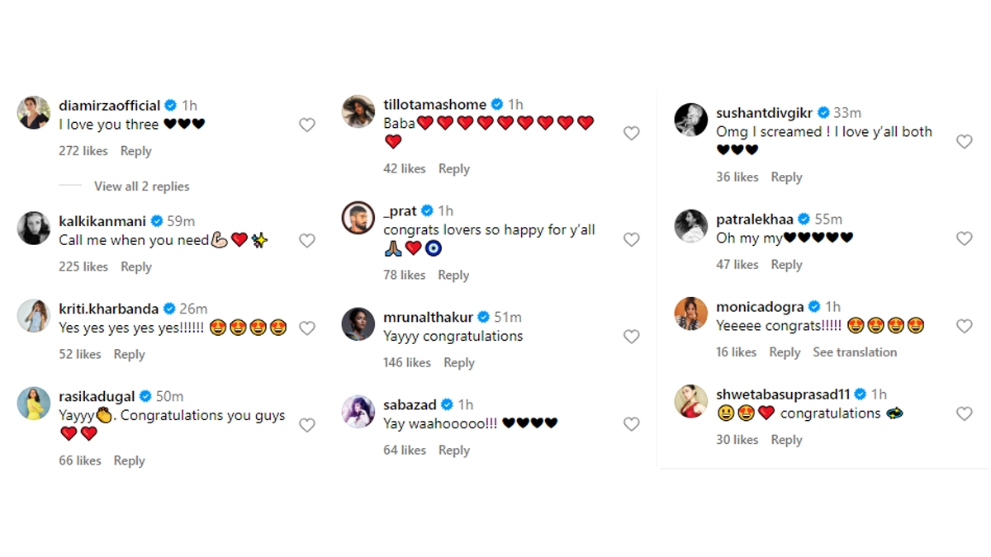
Task: Like shwetabasuprasad11's congratulations comment
Action: pos(964,413)
